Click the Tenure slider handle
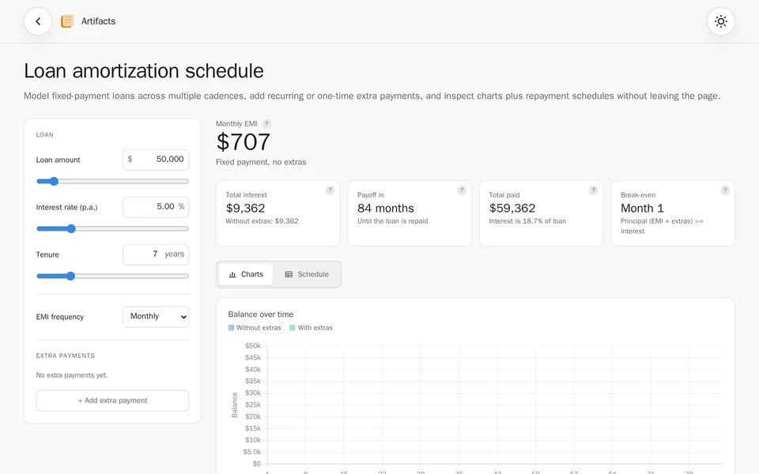Image resolution: width=759 pixels, height=474 pixels. (x=70, y=276)
